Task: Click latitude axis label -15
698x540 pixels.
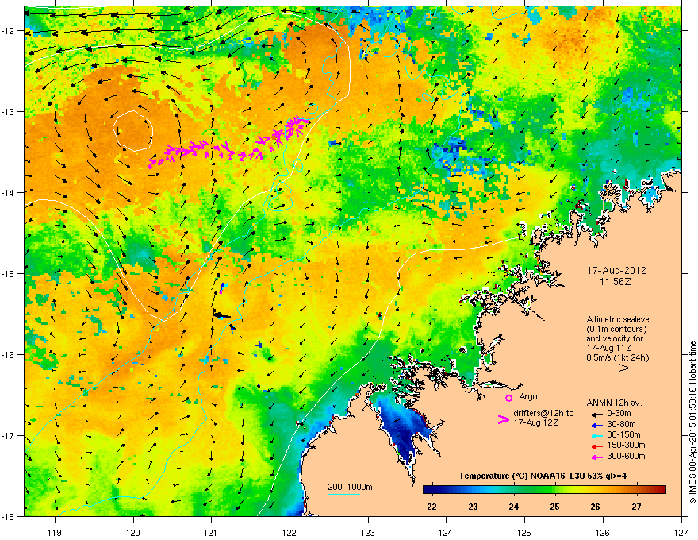Action: (9, 273)
